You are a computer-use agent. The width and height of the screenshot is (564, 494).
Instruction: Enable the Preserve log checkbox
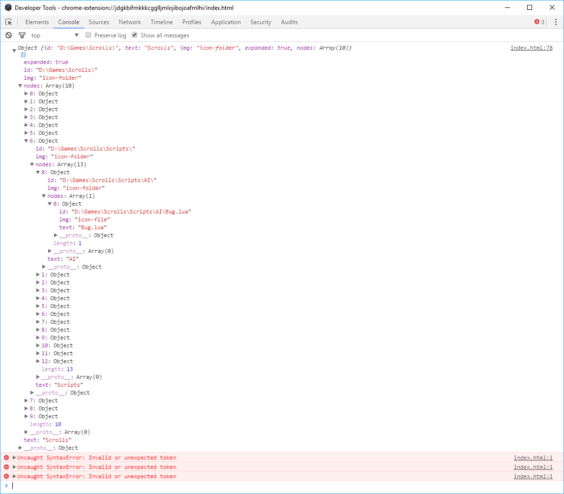[x=88, y=35]
